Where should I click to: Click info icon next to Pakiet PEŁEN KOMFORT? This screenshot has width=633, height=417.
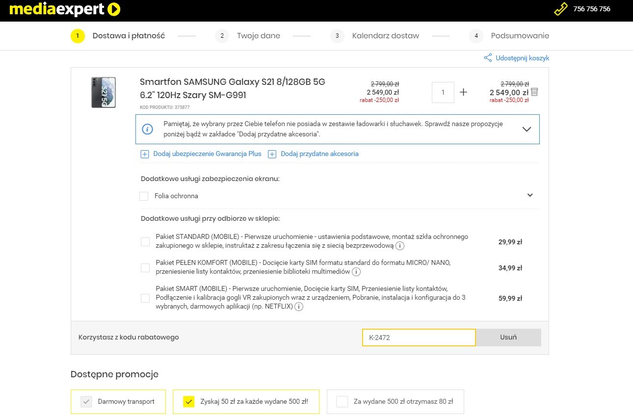[356, 272]
